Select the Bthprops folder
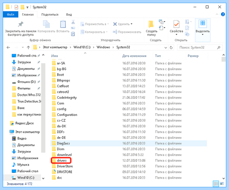This screenshot has width=229, height=190. [x=63, y=81]
